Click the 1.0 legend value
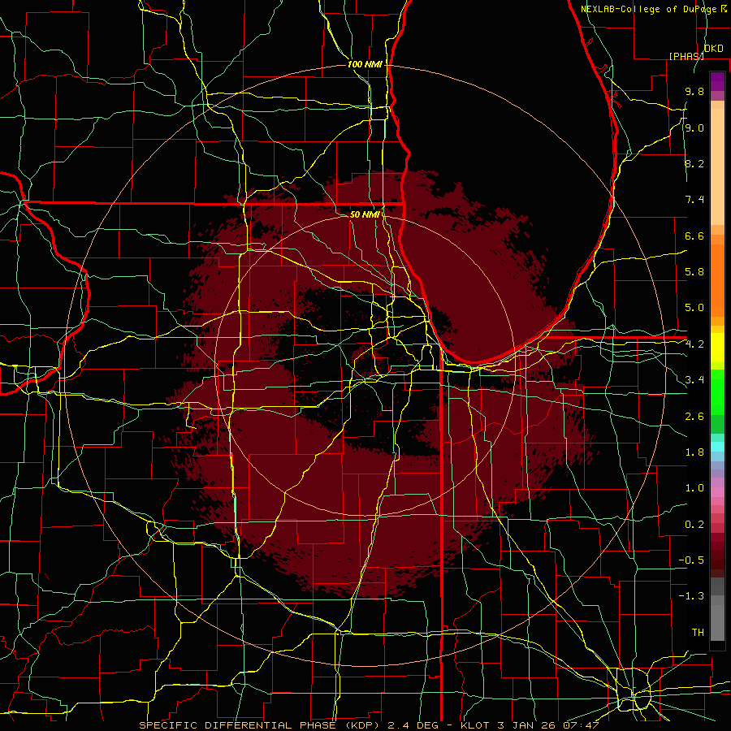731x731 pixels. point(694,488)
